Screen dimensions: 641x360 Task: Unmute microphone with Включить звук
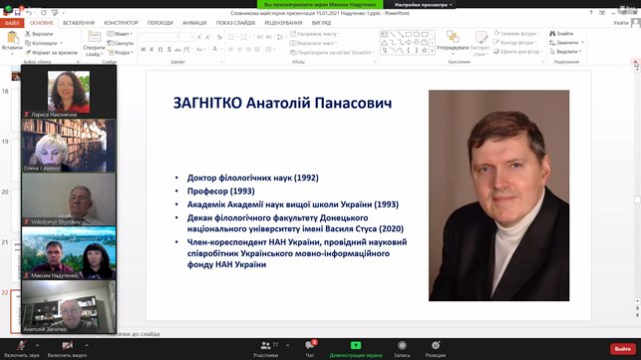pyautogui.click(x=22, y=349)
